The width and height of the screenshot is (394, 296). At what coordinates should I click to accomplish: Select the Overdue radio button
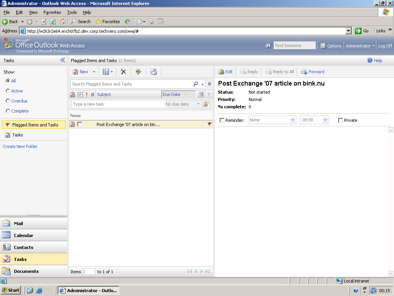(8, 101)
